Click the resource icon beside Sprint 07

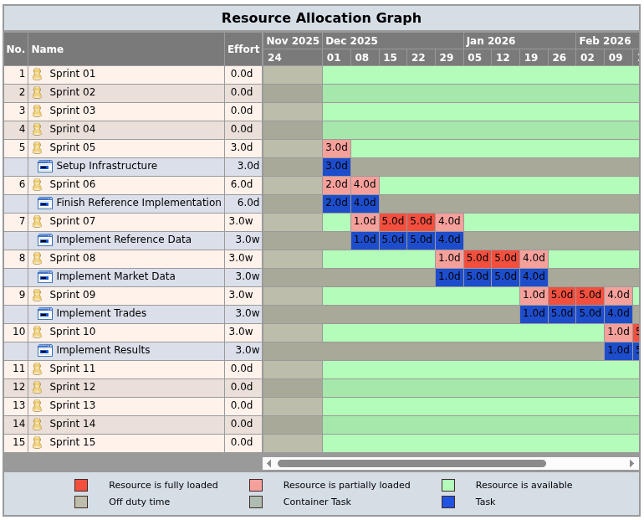coord(37,222)
